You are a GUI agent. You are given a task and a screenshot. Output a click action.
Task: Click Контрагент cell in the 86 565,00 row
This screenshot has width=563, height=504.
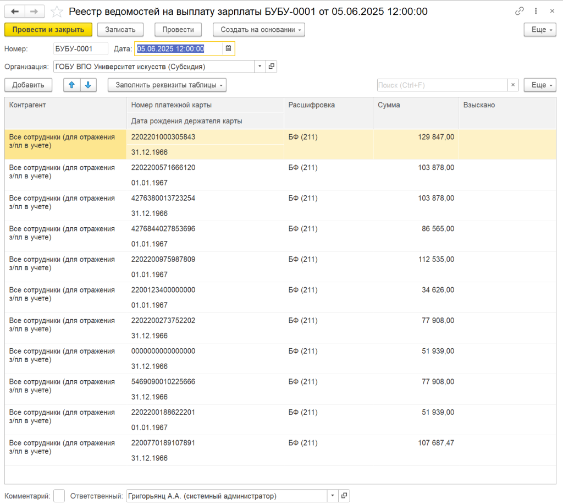[65, 236]
